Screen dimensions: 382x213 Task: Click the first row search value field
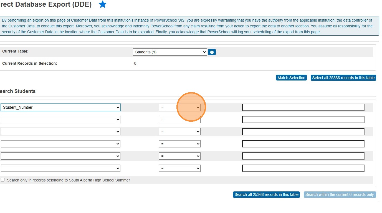(303, 107)
